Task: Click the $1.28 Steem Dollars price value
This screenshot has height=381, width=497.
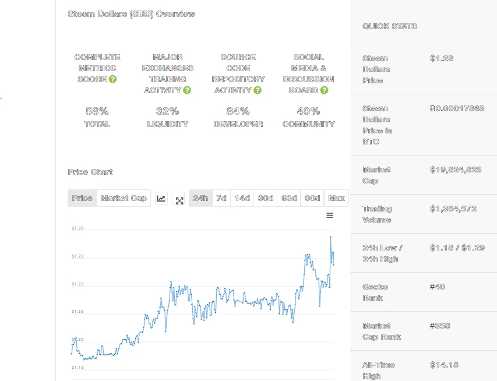Action: 442,58
